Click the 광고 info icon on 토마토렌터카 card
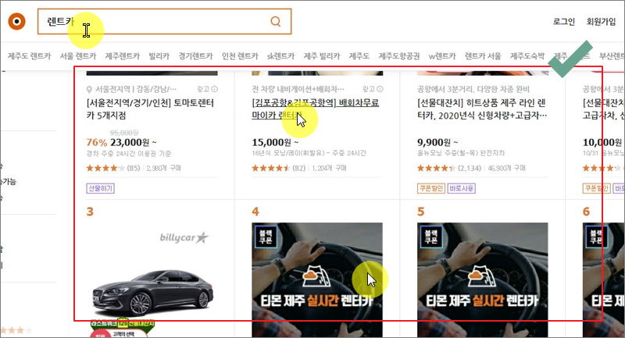625x338 pixels. pyautogui.click(x=214, y=89)
